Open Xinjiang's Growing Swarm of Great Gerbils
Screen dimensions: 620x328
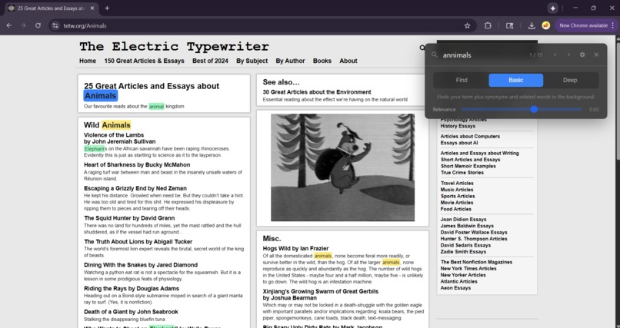[x=320, y=294]
